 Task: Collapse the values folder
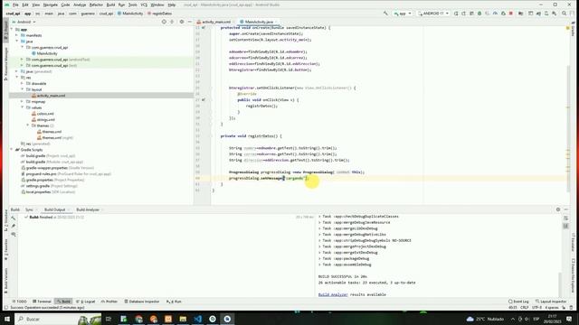[x=22, y=107]
